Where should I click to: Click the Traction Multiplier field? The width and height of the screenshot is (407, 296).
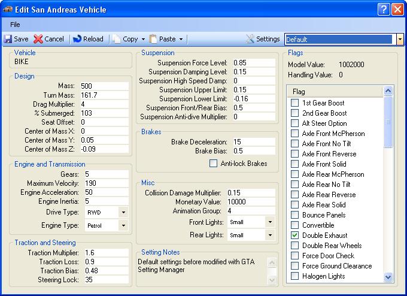pyautogui.click(x=107, y=253)
